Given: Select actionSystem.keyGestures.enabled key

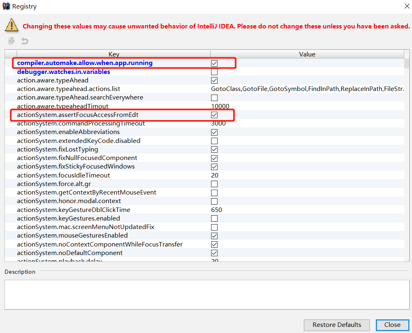Looking at the screenshot, I should coord(69,218).
